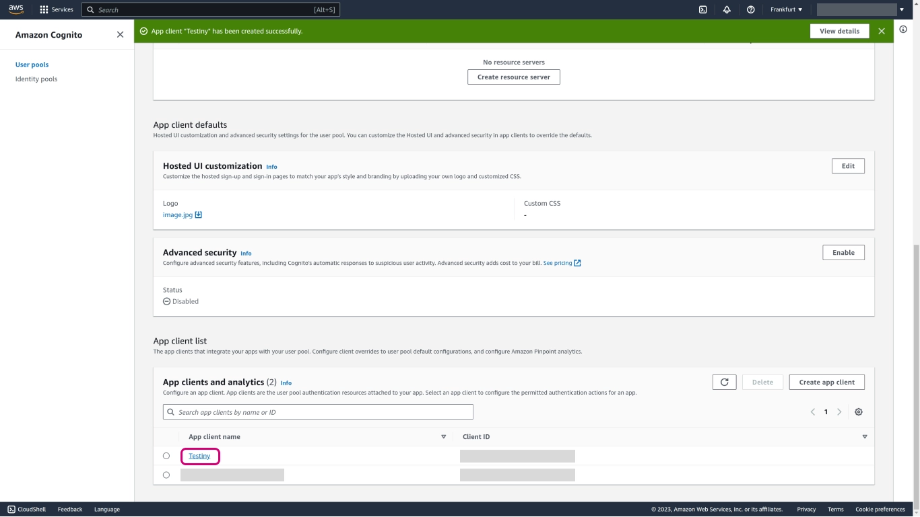This screenshot has height=517, width=920.
Task: Click the AWS logo home icon
Action: 16,9
